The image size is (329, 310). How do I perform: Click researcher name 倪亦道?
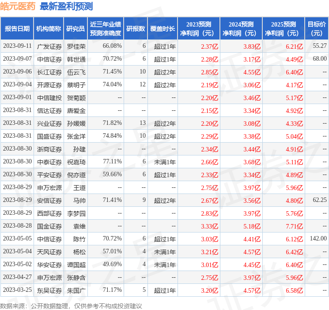point(76,175)
